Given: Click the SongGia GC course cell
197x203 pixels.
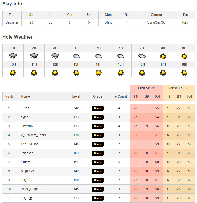Looking at the screenshot, I should tap(156, 22).
